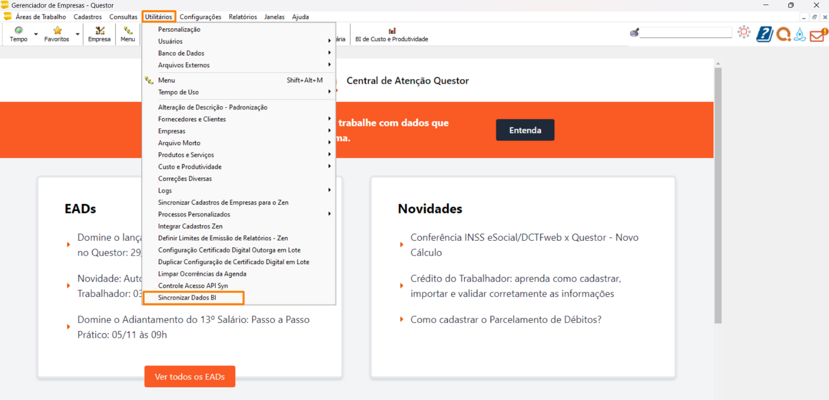Click the orange Questor Q icon
Image resolution: width=829 pixels, height=400 pixels.
point(783,34)
